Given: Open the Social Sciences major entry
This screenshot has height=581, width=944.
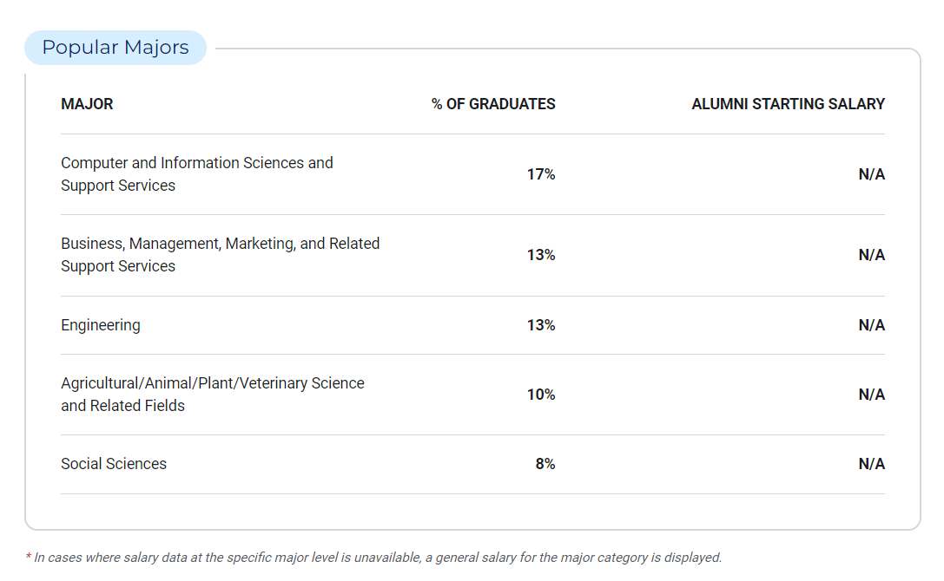Looking at the screenshot, I should click(114, 464).
